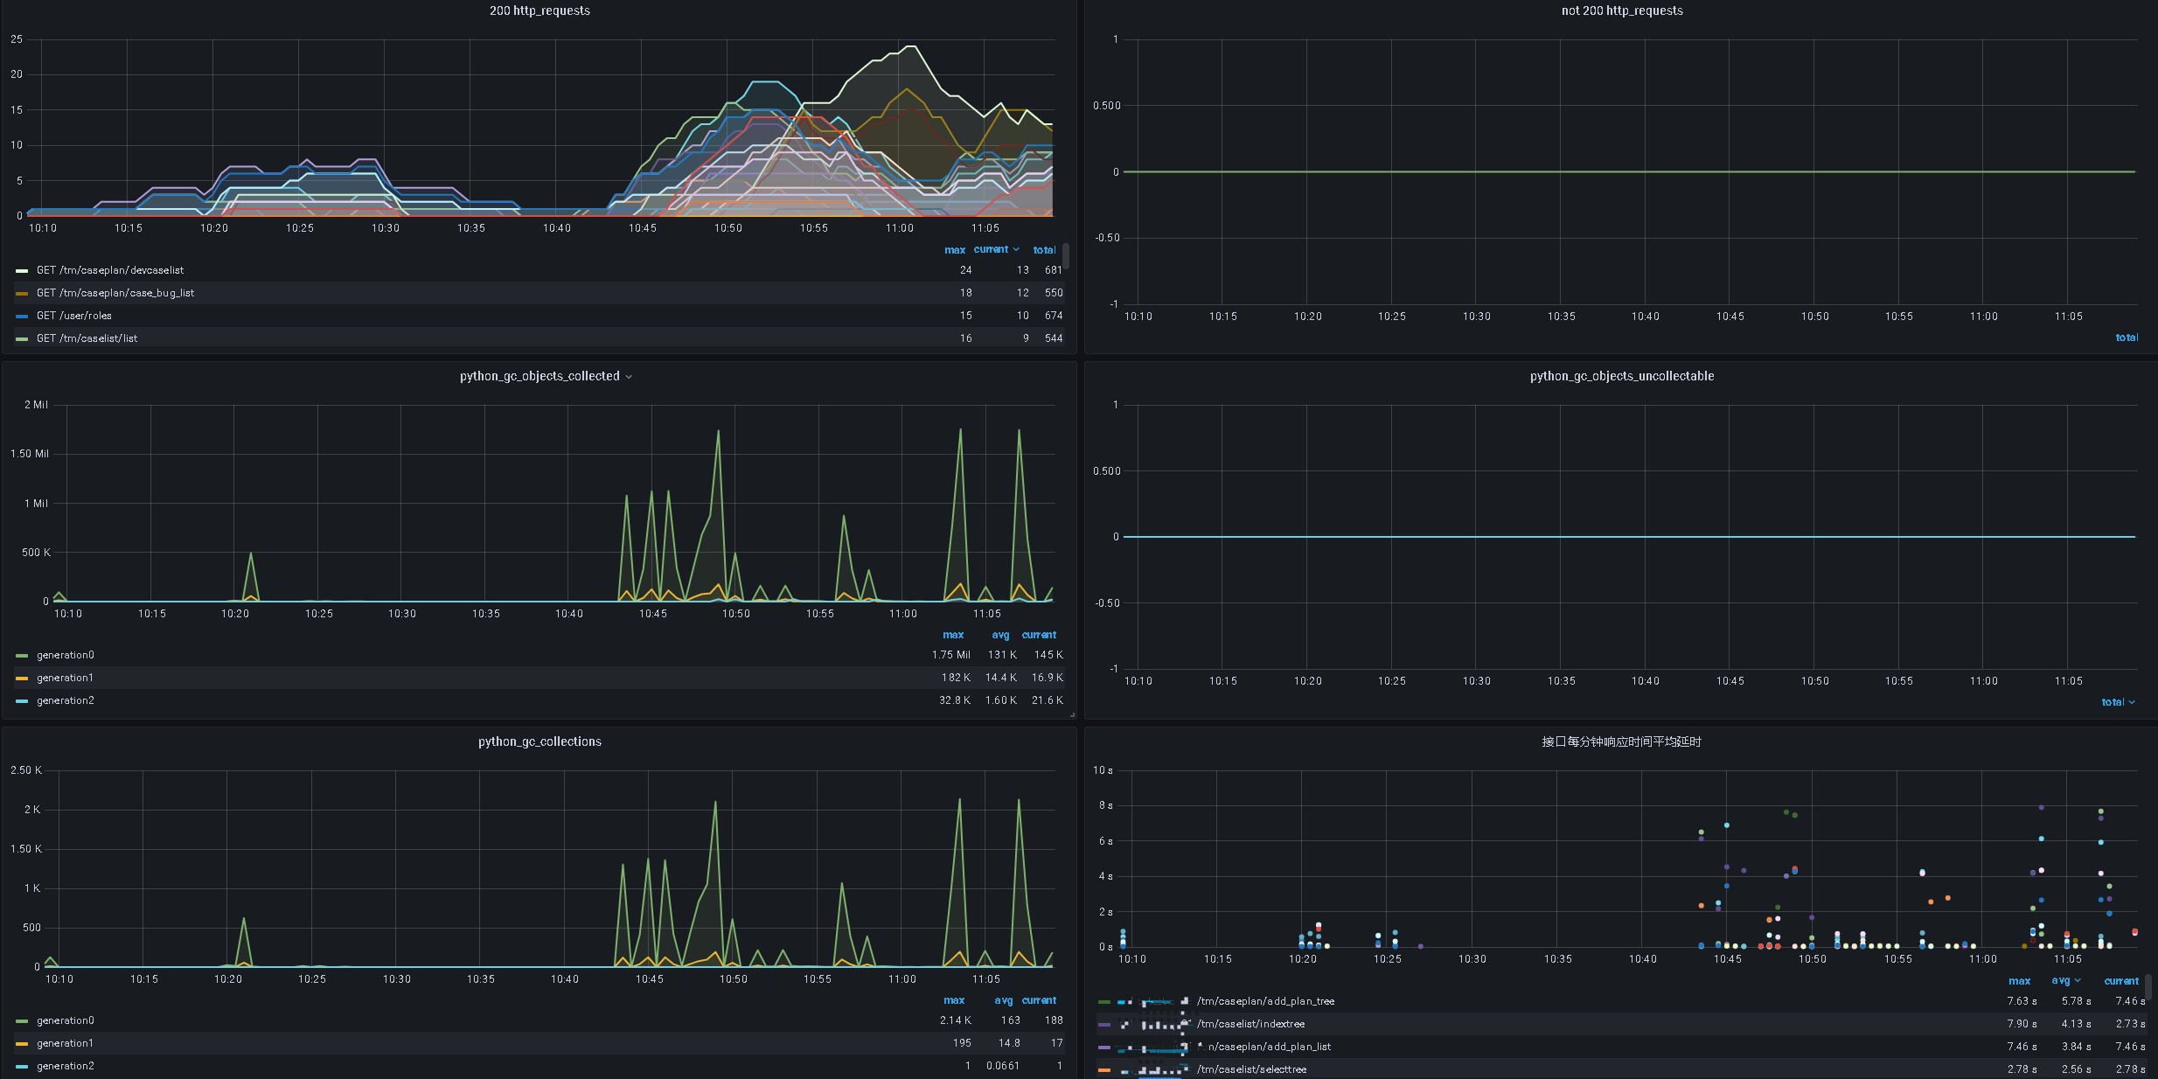Click GET /user/roles series color icon

22,317
